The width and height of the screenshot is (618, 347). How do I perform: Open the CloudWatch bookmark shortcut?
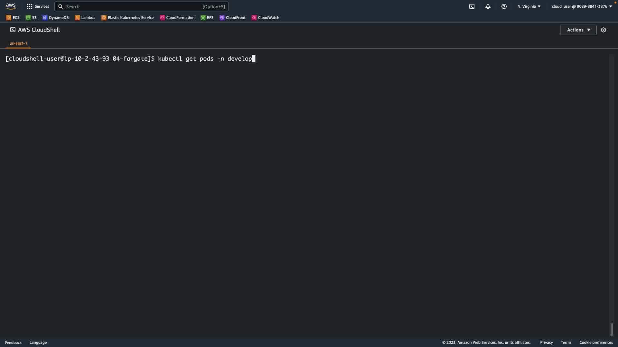(x=265, y=18)
